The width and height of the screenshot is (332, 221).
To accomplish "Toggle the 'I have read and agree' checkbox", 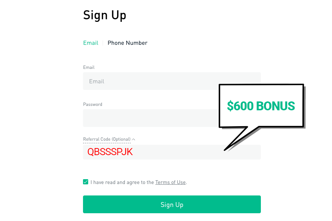I will tap(86, 182).
